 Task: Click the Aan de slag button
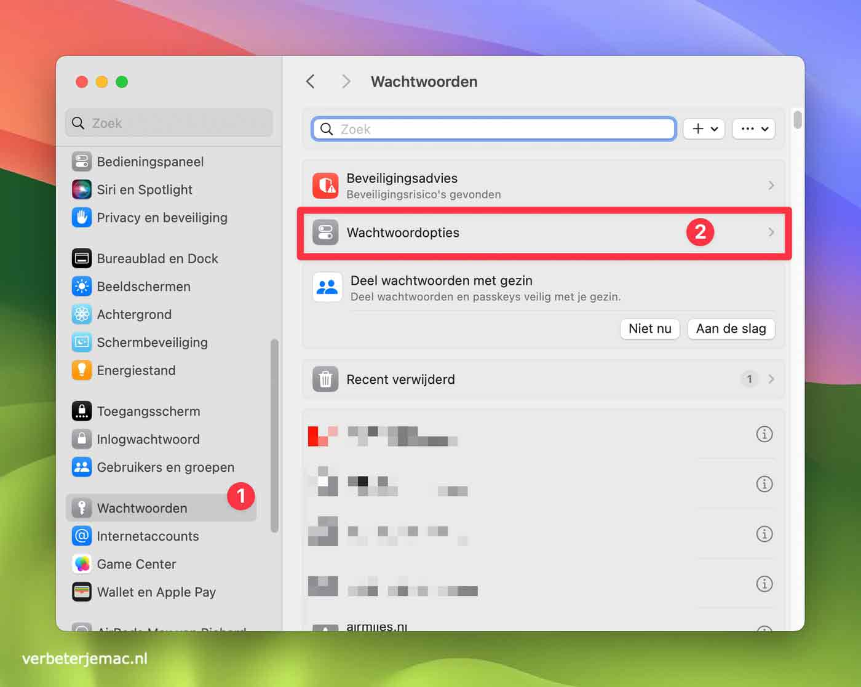click(731, 328)
